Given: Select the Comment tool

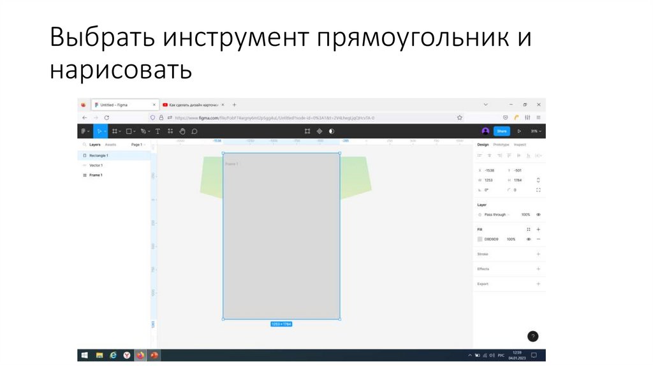Looking at the screenshot, I should pyautogui.click(x=194, y=131).
